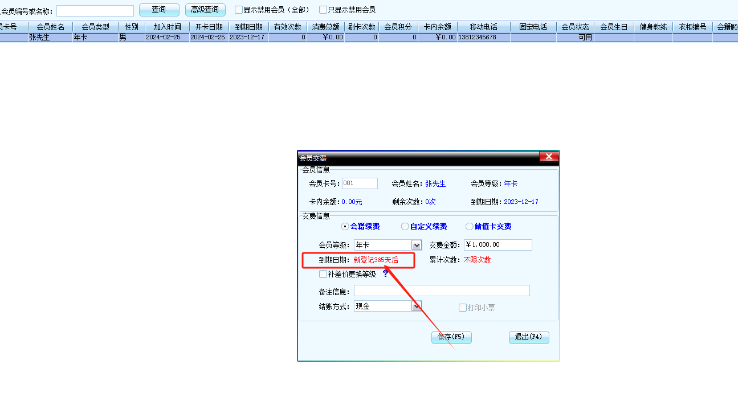Click the 查询 search button
Viewport: 738px width, 413px height.
pyautogui.click(x=159, y=10)
